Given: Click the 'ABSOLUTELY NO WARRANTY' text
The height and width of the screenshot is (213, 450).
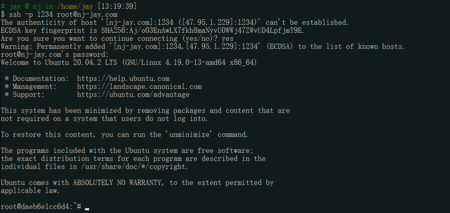Looking at the screenshot, I should (118, 183).
